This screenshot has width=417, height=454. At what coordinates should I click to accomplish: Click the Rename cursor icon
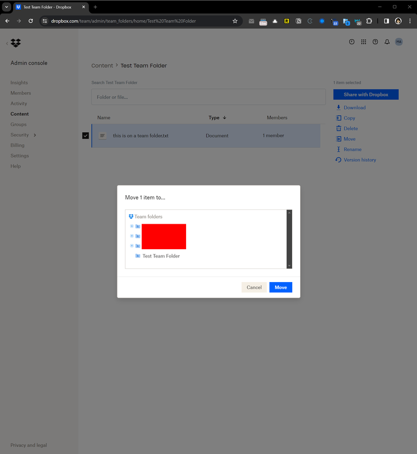339,149
